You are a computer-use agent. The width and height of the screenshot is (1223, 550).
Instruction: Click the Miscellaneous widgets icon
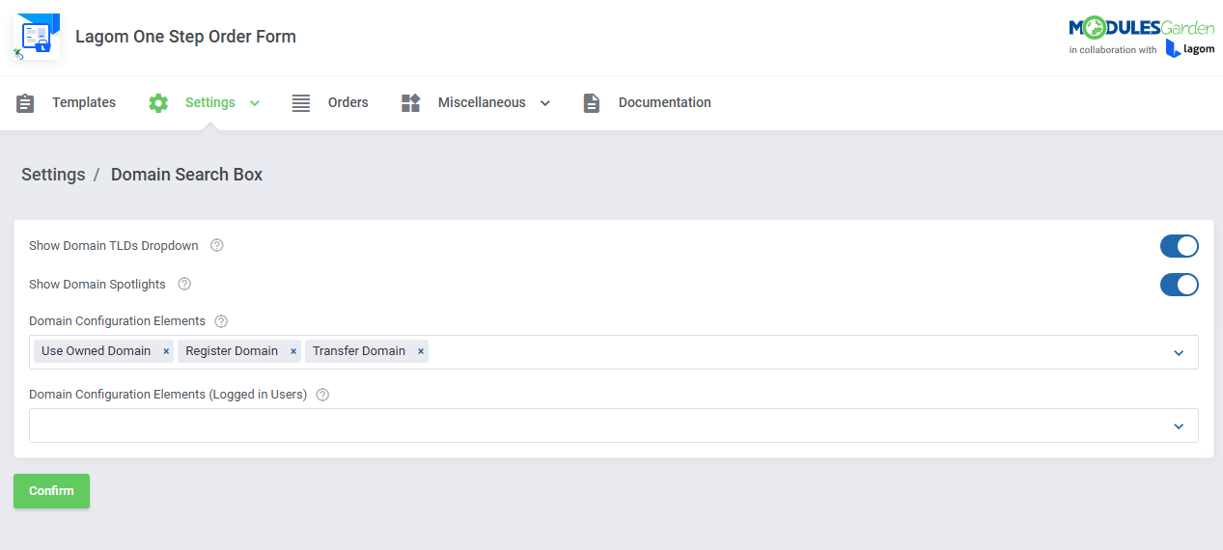tap(411, 103)
